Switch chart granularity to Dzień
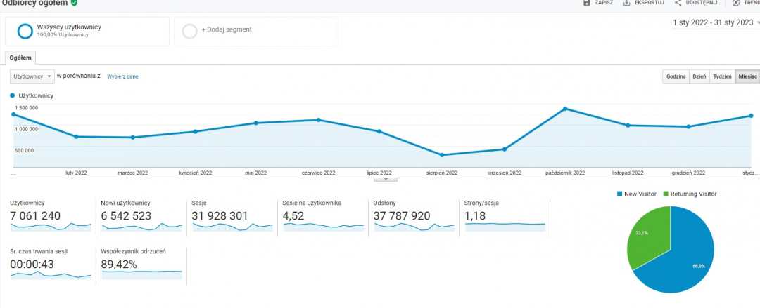Image resolution: width=760 pixels, height=308 pixels. click(699, 76)
